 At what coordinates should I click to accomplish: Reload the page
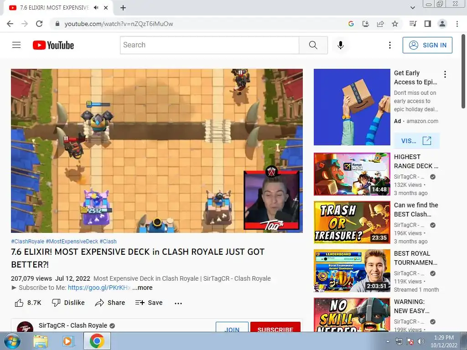pos(39,24)
